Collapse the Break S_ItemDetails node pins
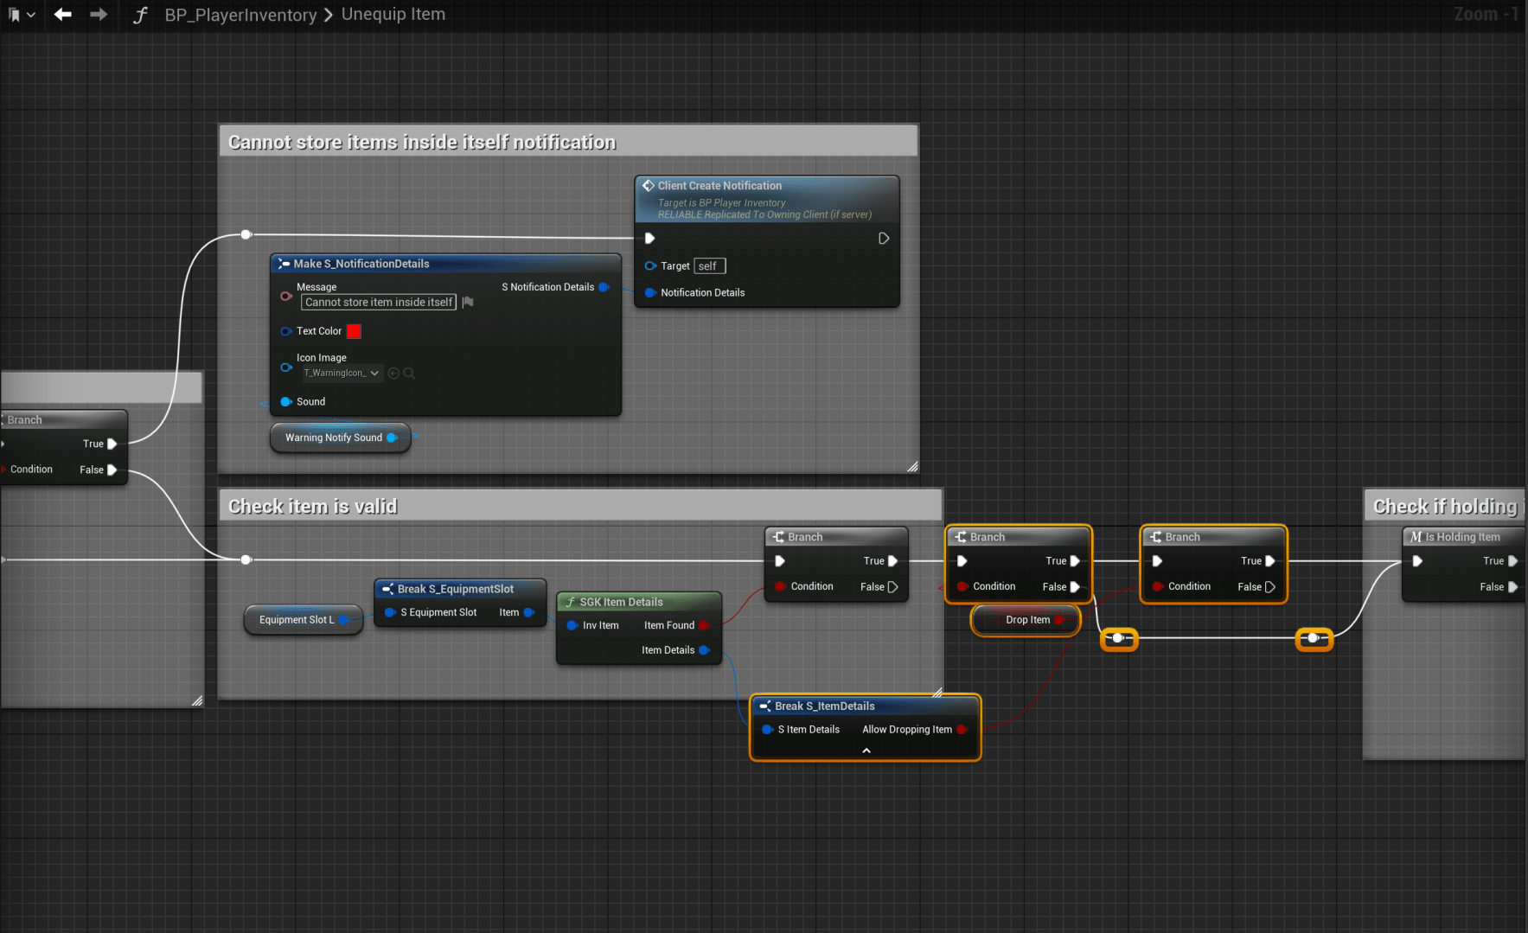 tap(866, 751)
